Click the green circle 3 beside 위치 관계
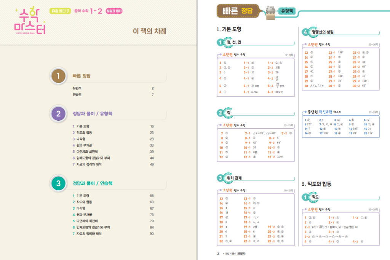The width and height of the screenshot is (390, 260). (x=220, y=178)
